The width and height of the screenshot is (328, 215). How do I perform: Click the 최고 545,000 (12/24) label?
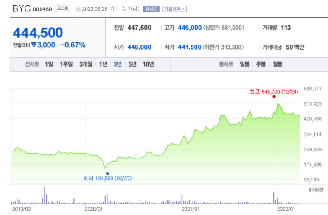[274, 92]
